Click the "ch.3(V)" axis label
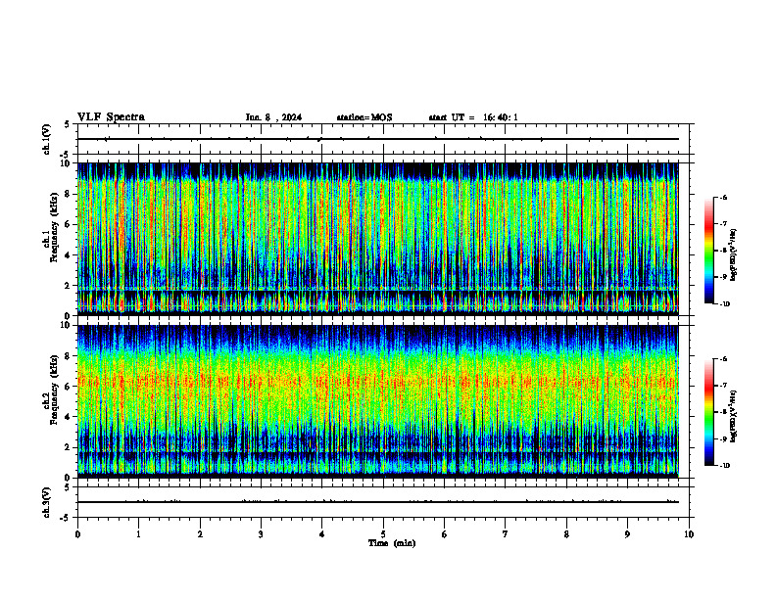This screenshot has height=599, width=776. pos(46,502)
